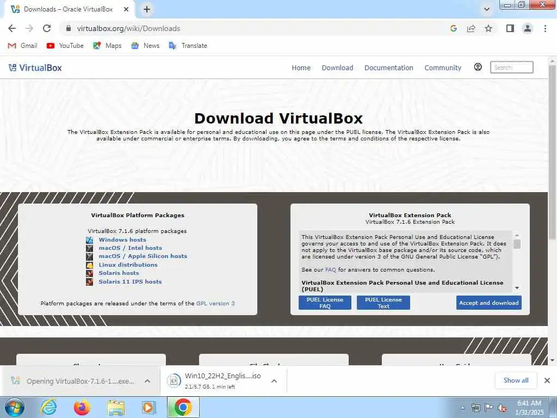
Task: Open the Solaris hosts link
Action: 119,273
